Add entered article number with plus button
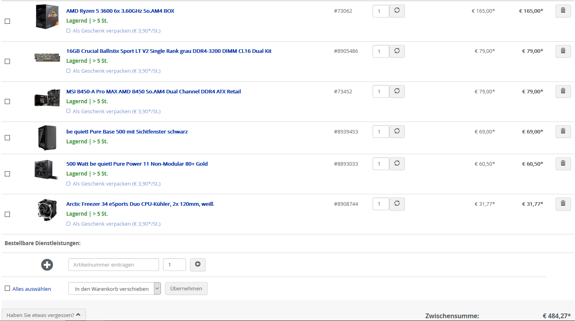The height and width of the screenshot is (321, 575). pyautogui.click(x=198, y=265)
